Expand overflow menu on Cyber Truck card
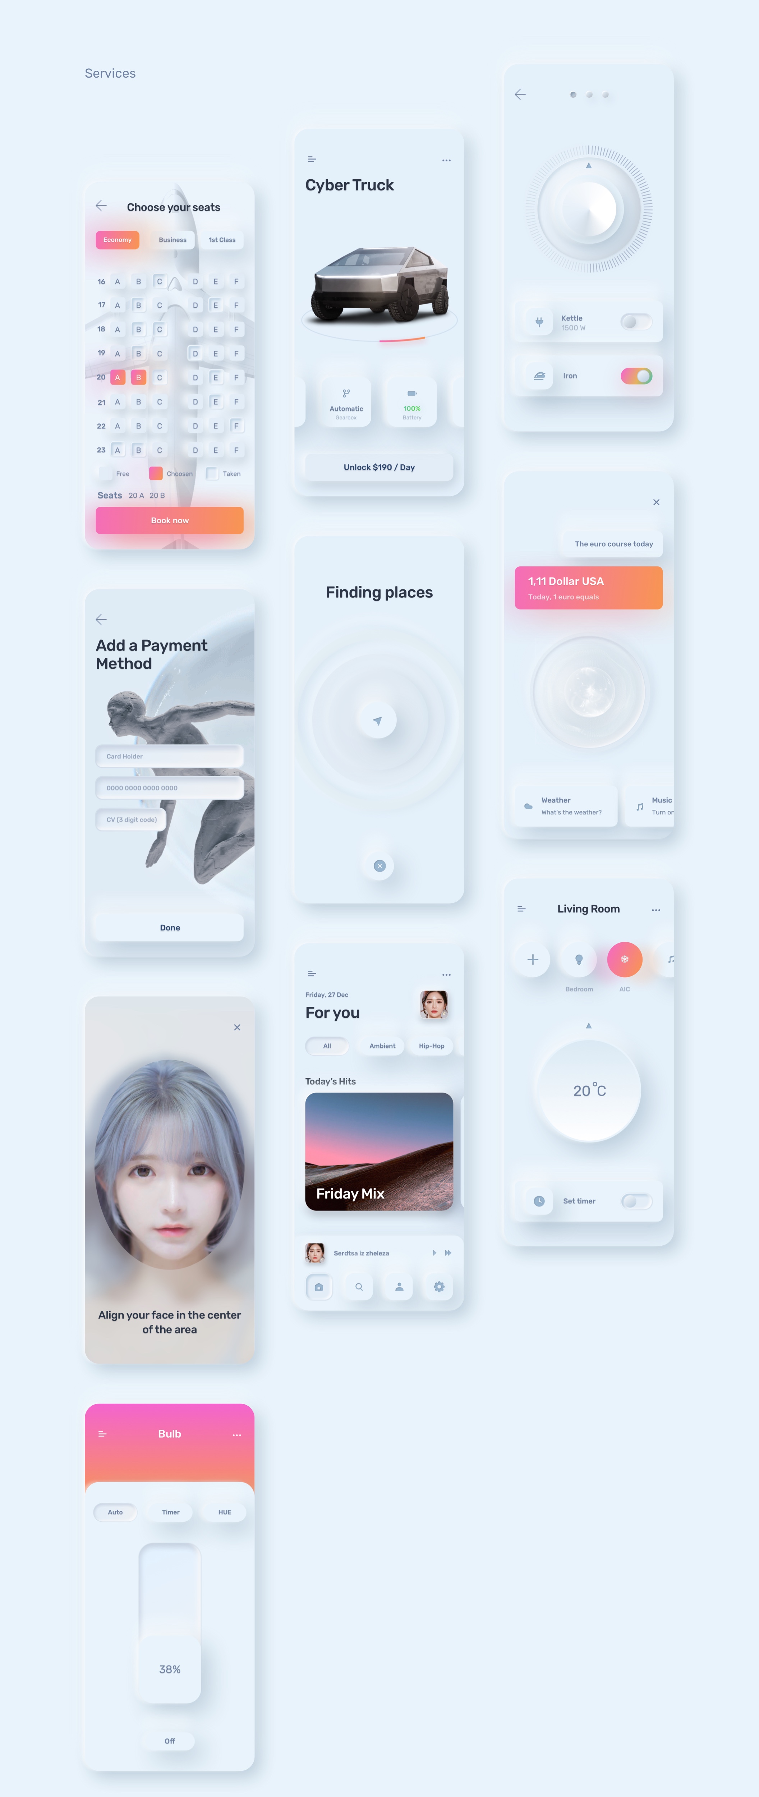This screenshot has width=759, height=1797. (x=447, y=160)
